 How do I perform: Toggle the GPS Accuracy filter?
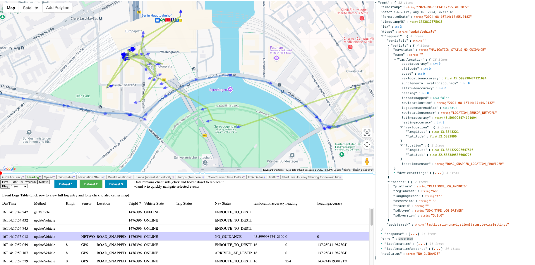pos(13,177)
